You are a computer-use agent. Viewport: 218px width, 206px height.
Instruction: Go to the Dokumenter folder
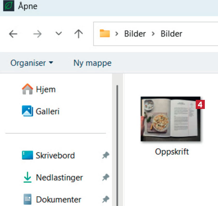[51, 199]
